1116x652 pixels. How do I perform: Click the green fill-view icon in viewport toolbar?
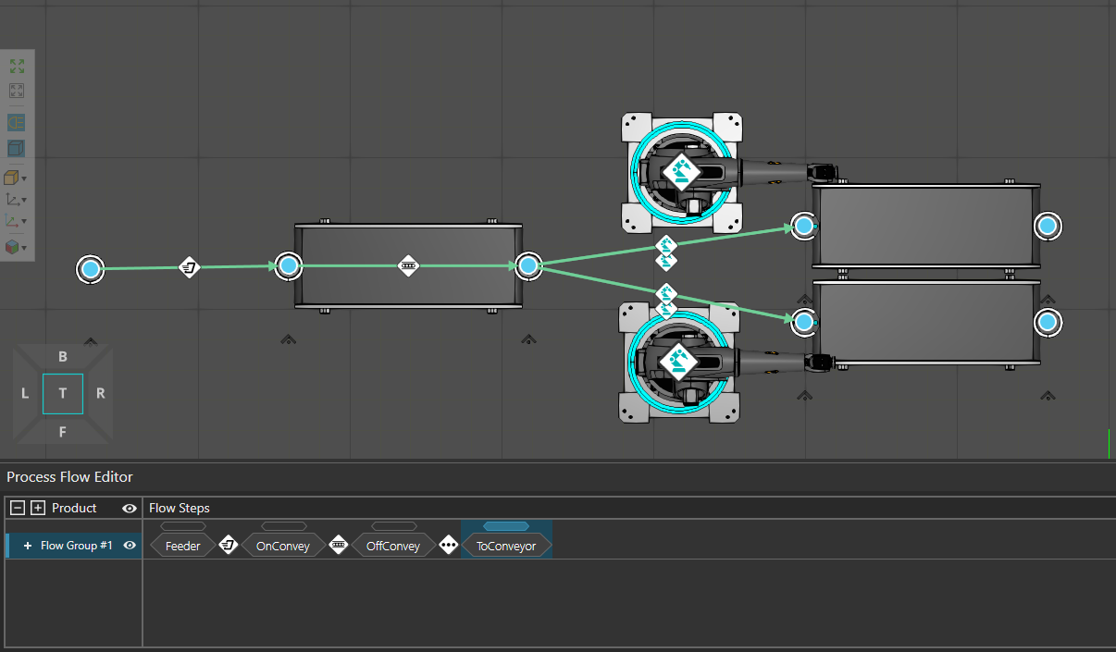point(17,67)
